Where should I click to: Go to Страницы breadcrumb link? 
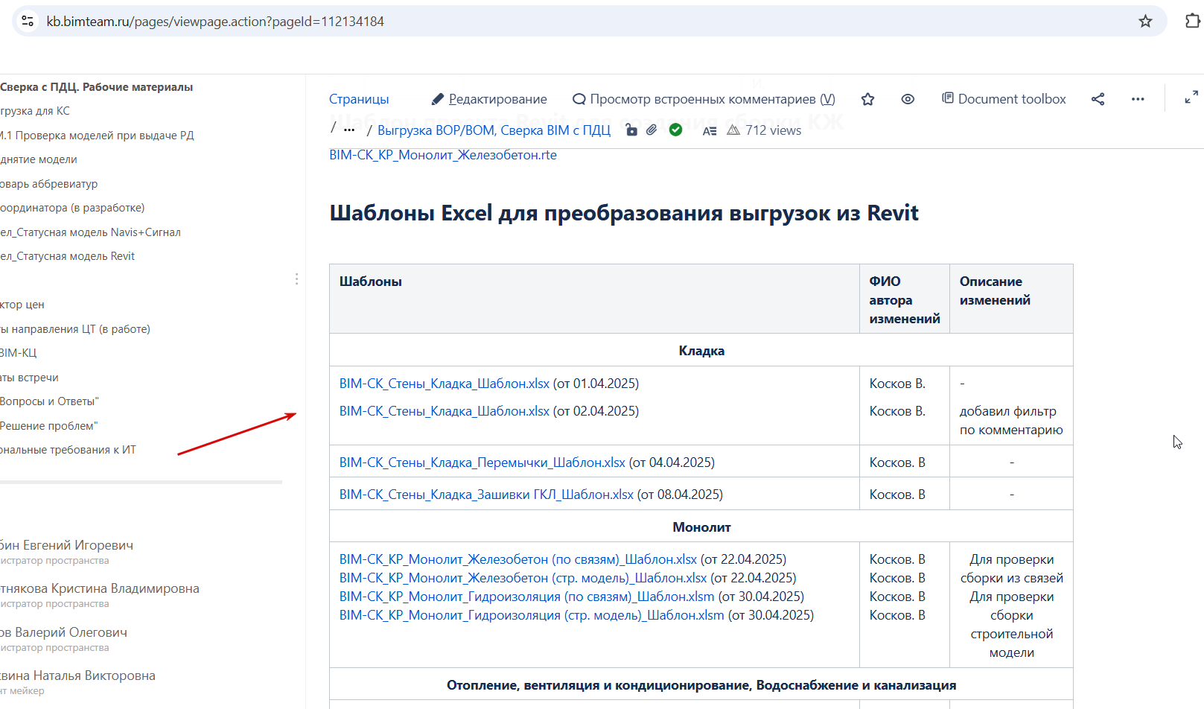coord(359,99)
